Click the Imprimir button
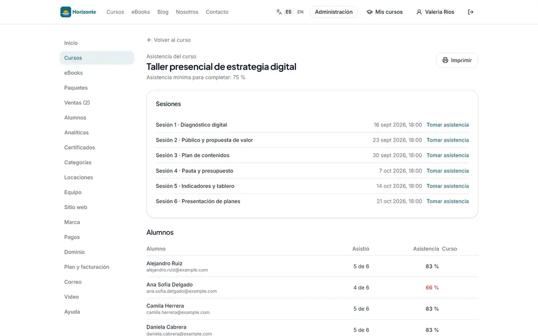Screen dimensions: 538x336 [457, 60]
